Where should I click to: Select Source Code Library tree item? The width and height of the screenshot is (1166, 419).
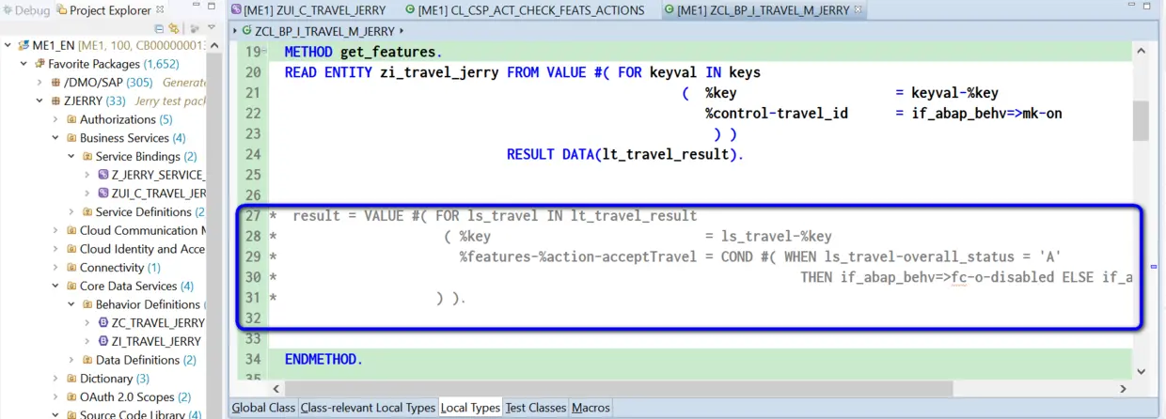141,414
